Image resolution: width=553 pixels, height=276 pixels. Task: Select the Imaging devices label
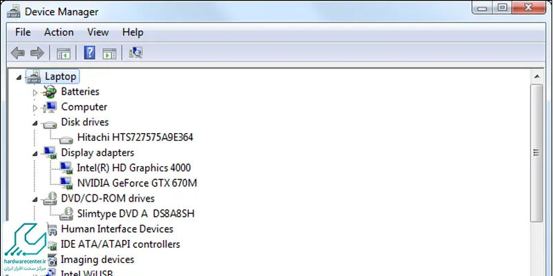click(97, 260)
